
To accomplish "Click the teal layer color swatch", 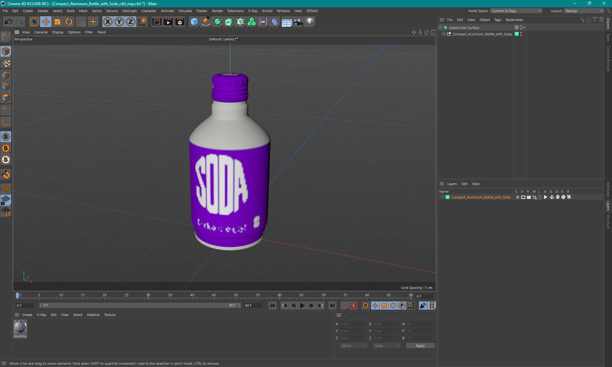I will click(448, 197).
